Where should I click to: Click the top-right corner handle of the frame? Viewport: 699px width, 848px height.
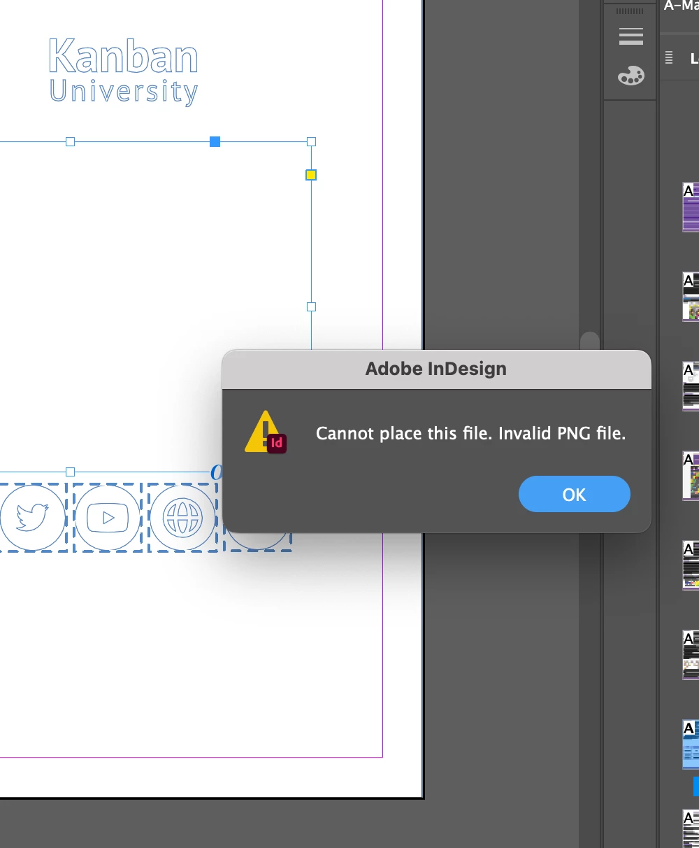point(312,141)
